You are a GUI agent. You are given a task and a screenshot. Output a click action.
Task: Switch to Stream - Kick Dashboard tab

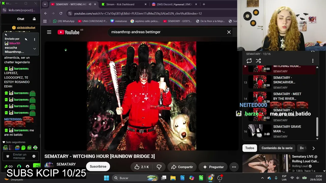pyautogui.click(x=124, y=4)
